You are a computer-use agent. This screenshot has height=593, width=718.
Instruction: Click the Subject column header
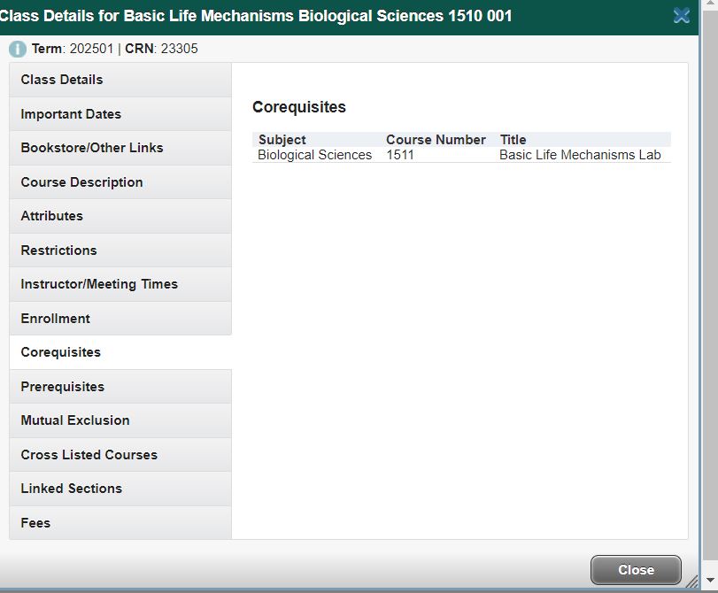coord(282,140)
